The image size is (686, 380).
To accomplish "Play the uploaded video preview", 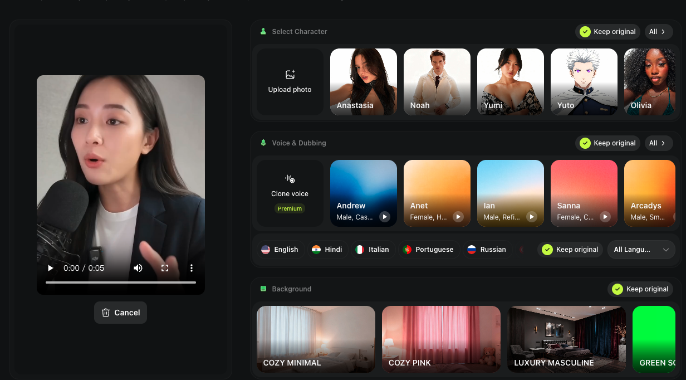I will [51, 268].
